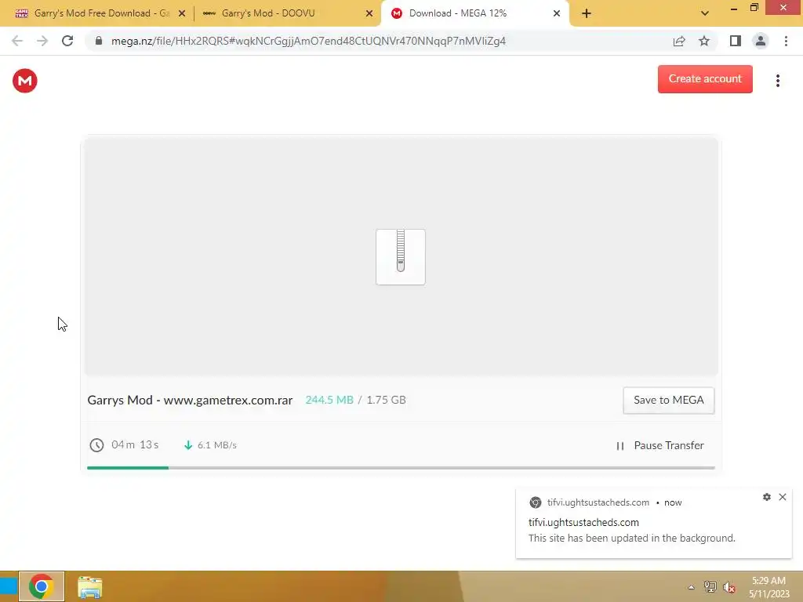Screen dimensions: 803x602
Task: Click the Garrys Mod rar file name
Action: [x=190, y=401]
